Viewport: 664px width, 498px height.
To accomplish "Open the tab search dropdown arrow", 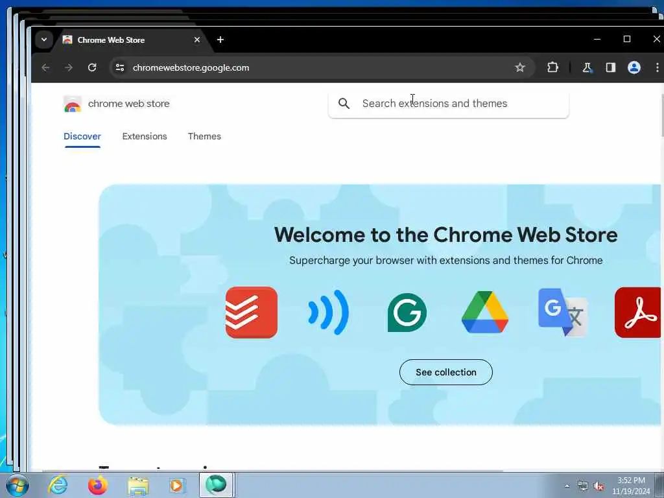I will (44, 40).
